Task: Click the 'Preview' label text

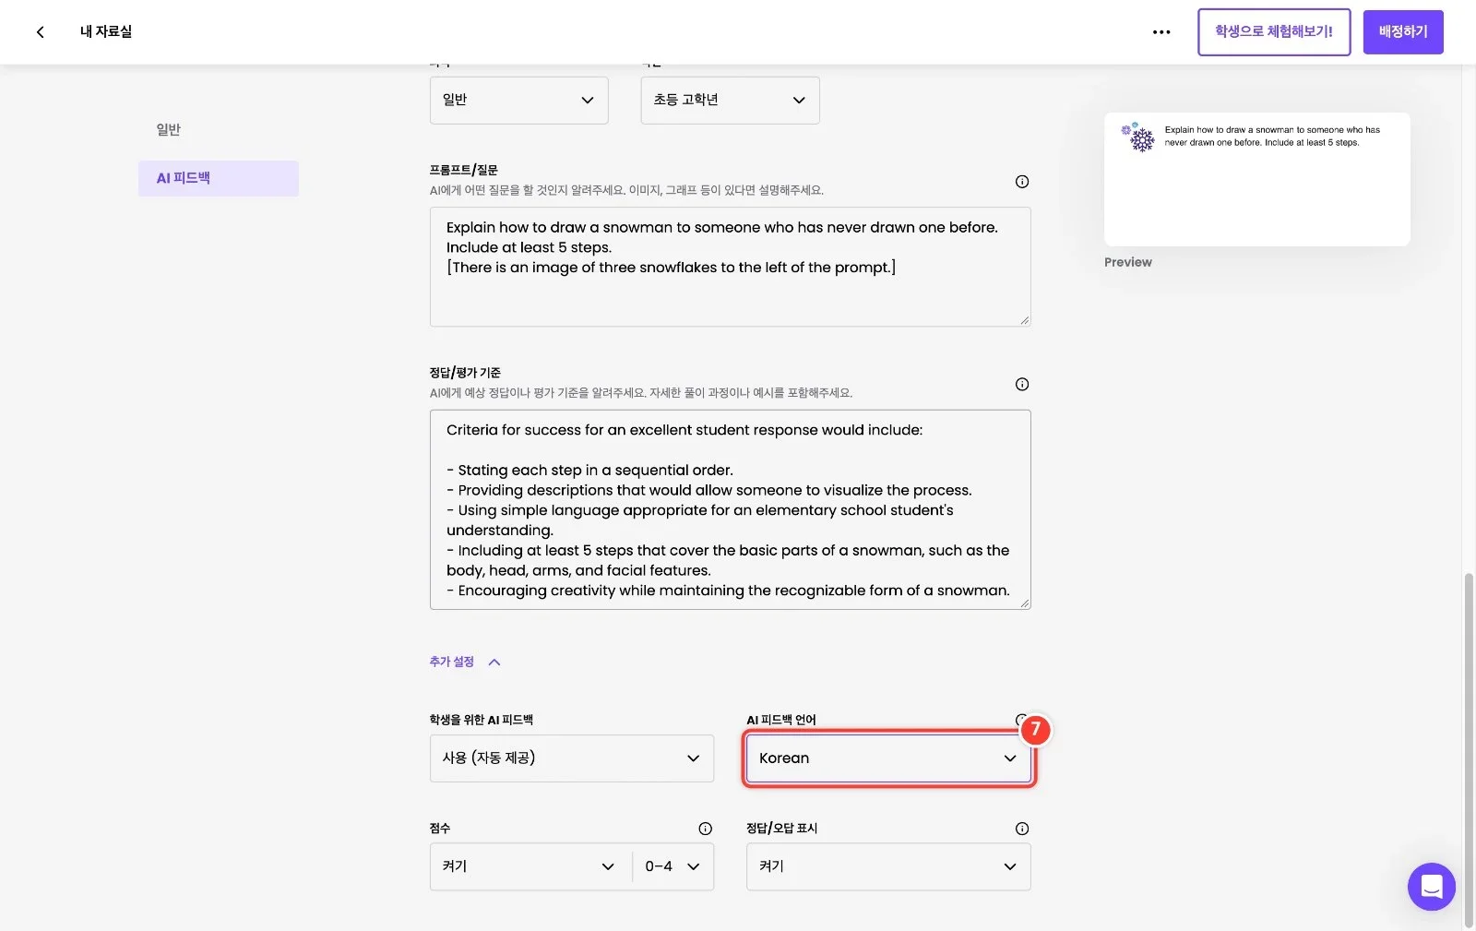Action: [1128, 262]
